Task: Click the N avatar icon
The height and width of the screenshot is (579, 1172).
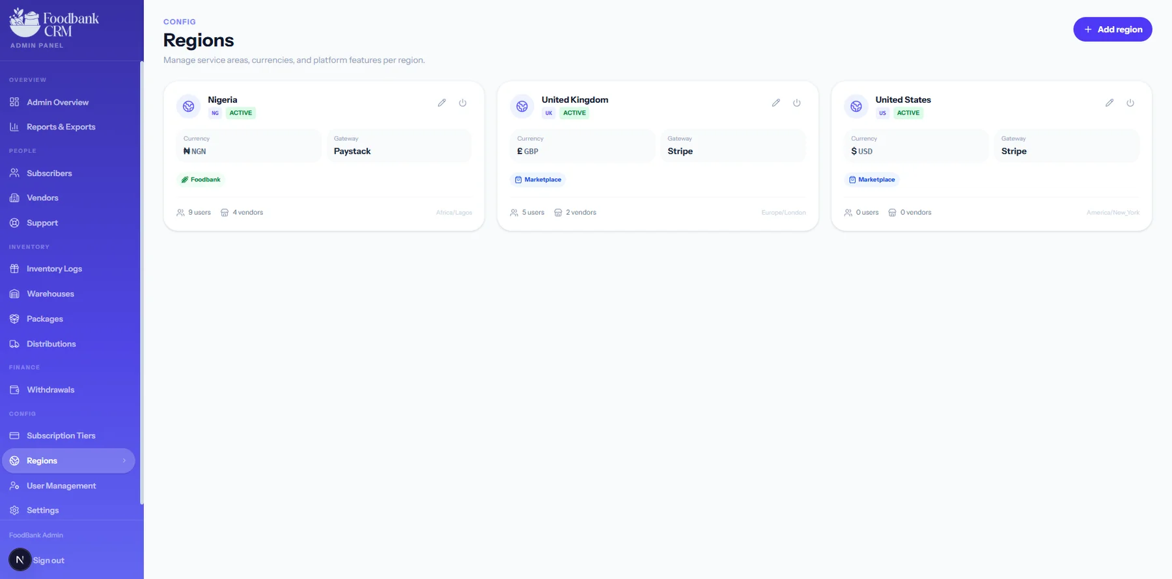Action: (20, 559)
